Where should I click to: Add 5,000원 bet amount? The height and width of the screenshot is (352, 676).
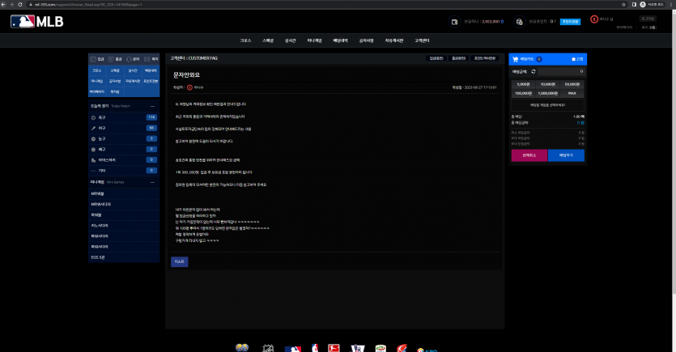pos(523,84)
